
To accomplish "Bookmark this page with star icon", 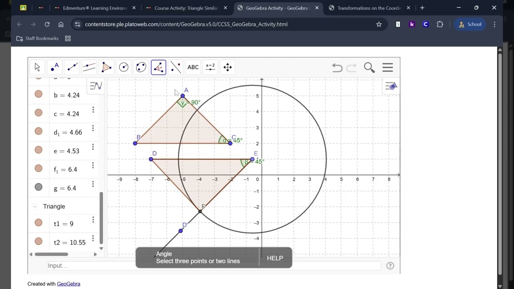I will pos(379,24).
